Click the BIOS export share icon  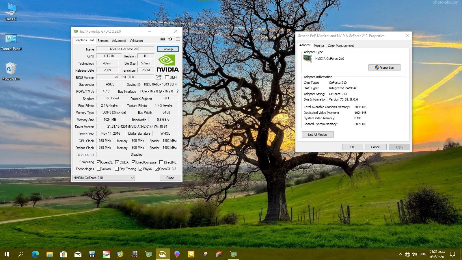(x=159, y=77)
